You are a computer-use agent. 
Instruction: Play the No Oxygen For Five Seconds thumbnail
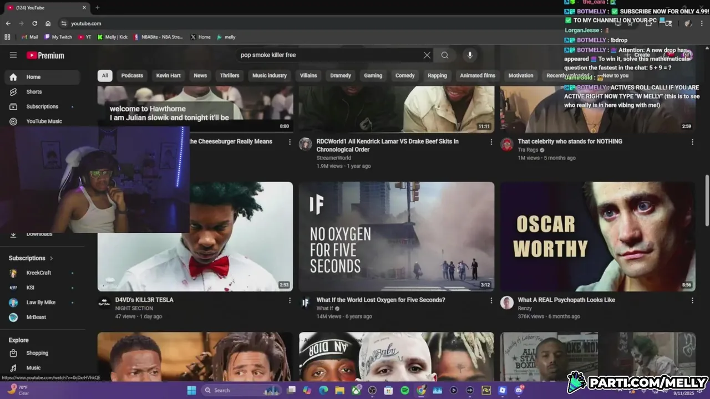point(397,237)
